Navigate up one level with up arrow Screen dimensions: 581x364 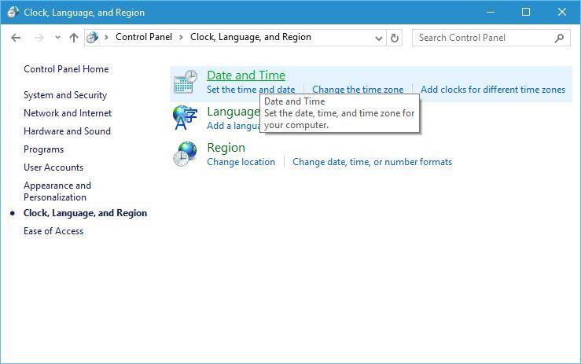coord(74,38)
